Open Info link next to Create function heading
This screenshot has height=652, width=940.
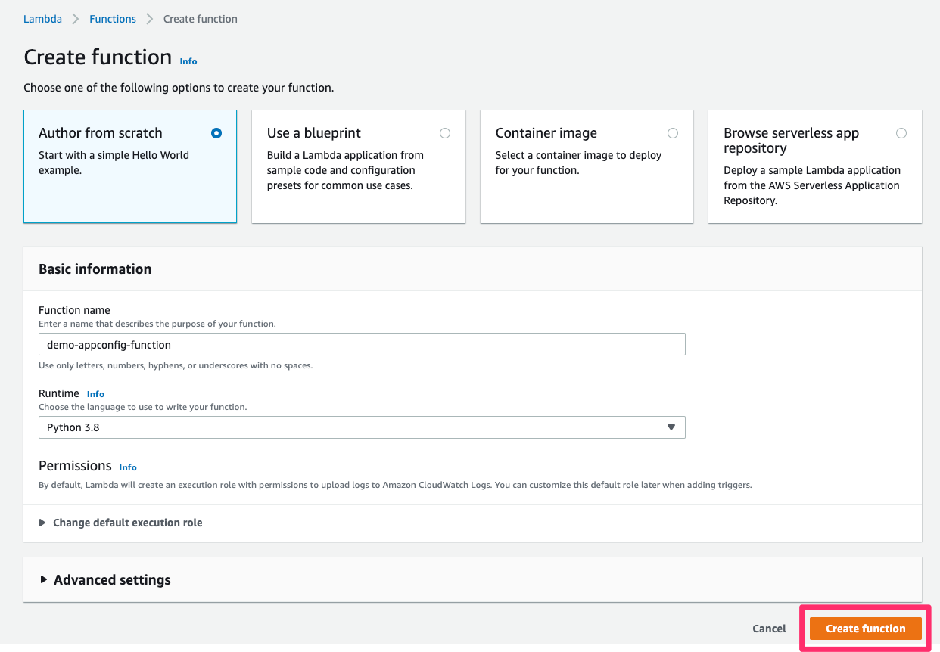point(188,61)
